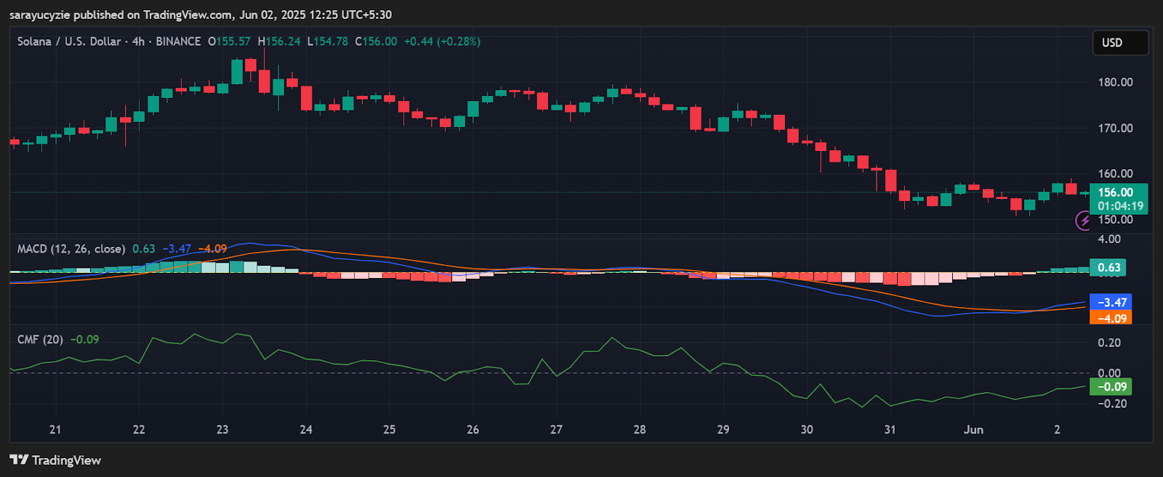This screenshot has width=1163, height=477.
Task: Open the USD currency selector
Action: click(1120, 43)
